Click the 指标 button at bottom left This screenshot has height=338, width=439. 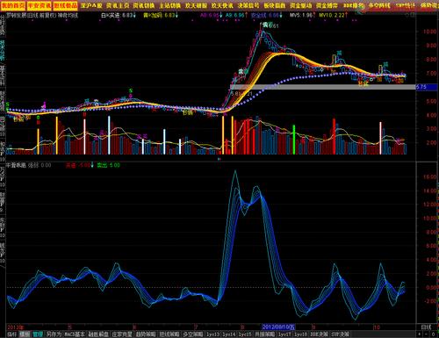coord(11,334)
